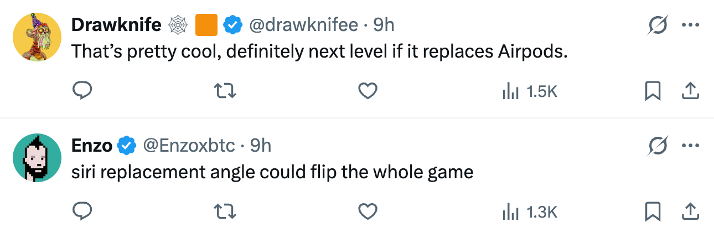Click the orange square badge beside Drawknife

[206, 24]
